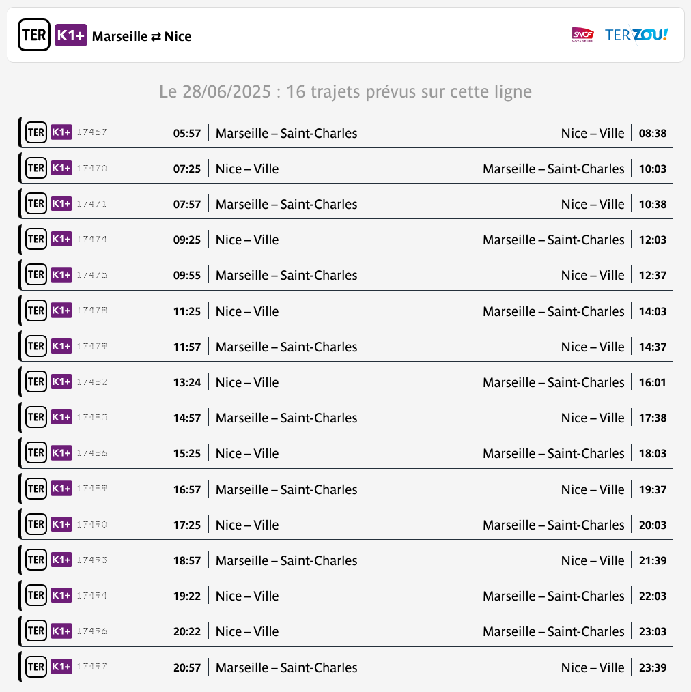Click K1+ badge on train 17470 row
Screen dimensions: 691x692
point(61,168)
